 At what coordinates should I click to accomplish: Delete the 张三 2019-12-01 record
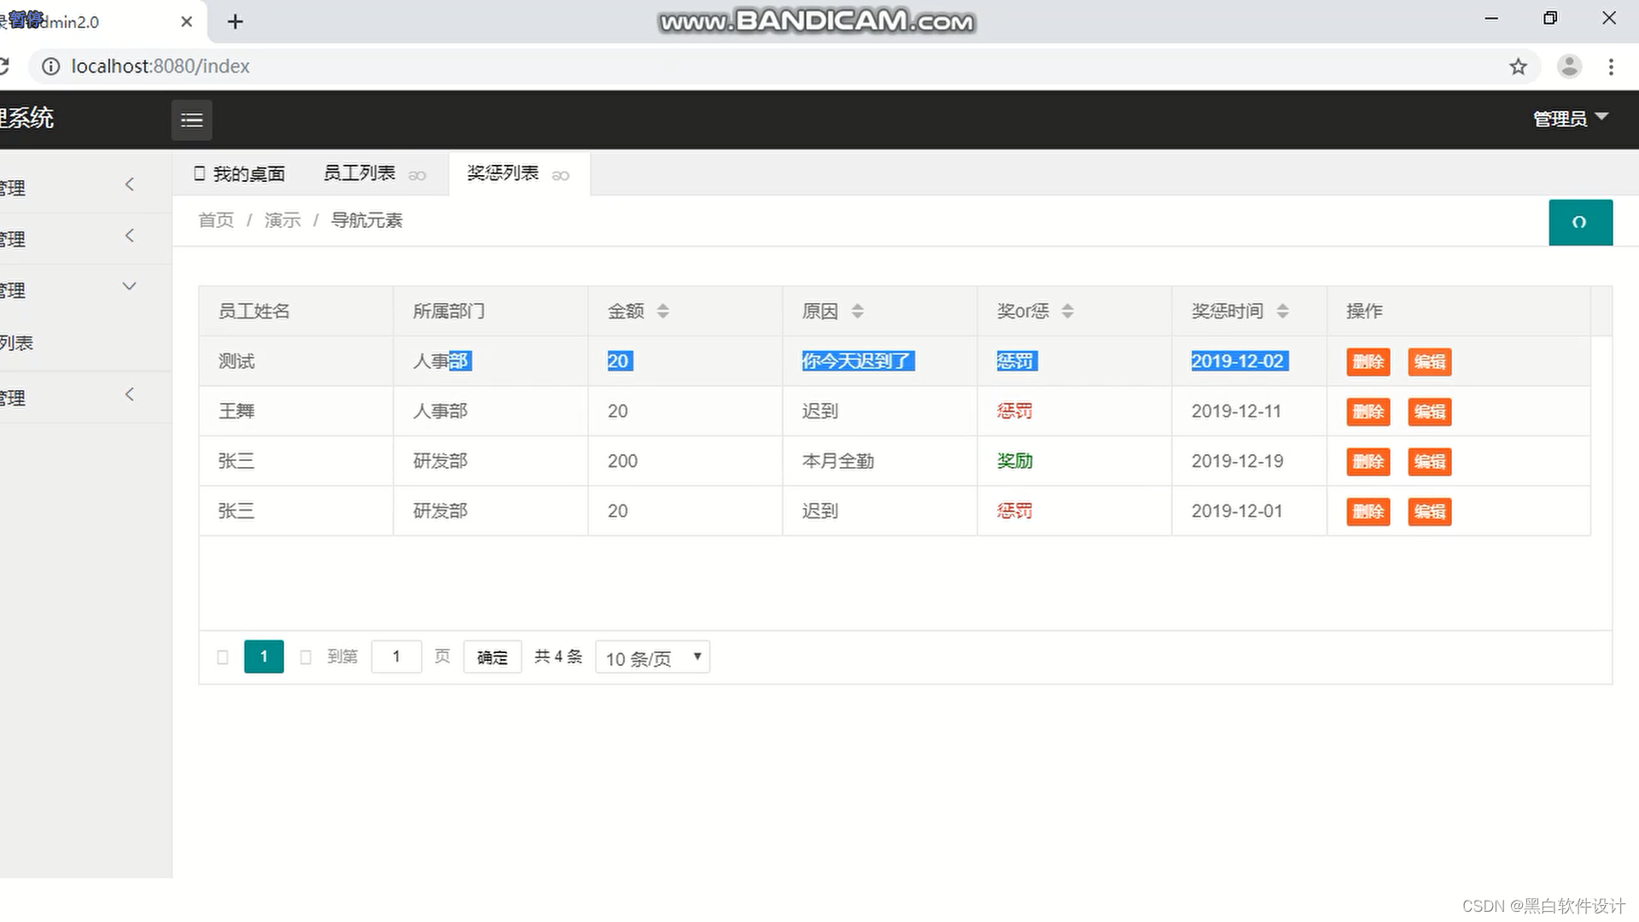(x=1368, y=511)
